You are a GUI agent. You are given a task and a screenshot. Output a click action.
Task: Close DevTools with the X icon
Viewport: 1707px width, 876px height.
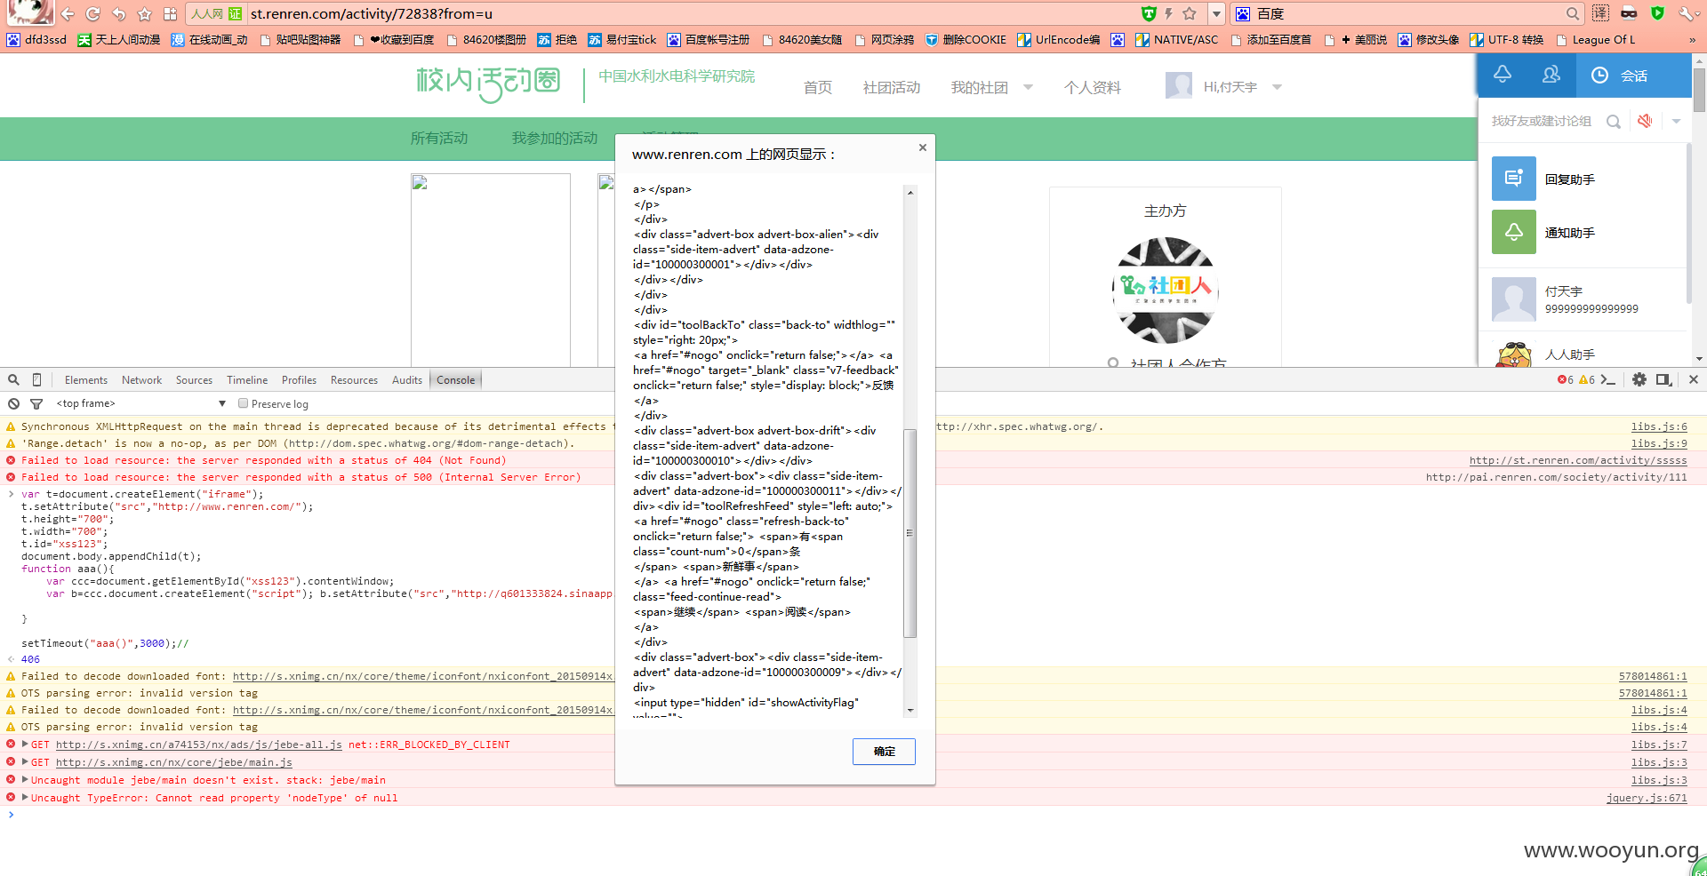pos(1693,379)
